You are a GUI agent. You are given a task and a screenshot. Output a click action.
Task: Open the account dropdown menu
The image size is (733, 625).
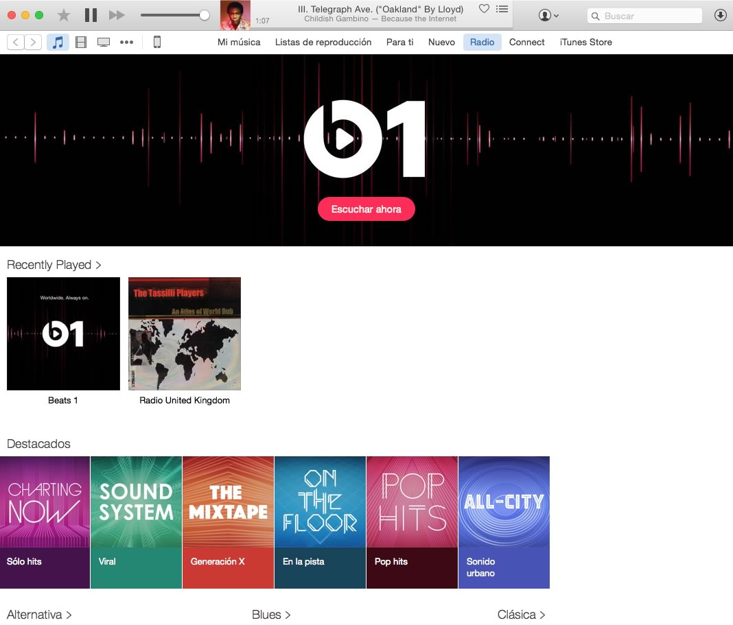coord(548,15)
